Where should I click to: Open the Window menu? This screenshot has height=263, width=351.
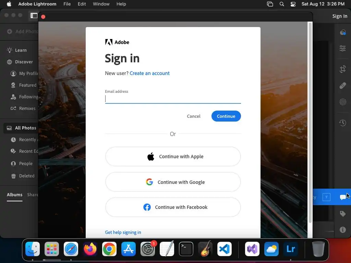[x=101, y=4]
